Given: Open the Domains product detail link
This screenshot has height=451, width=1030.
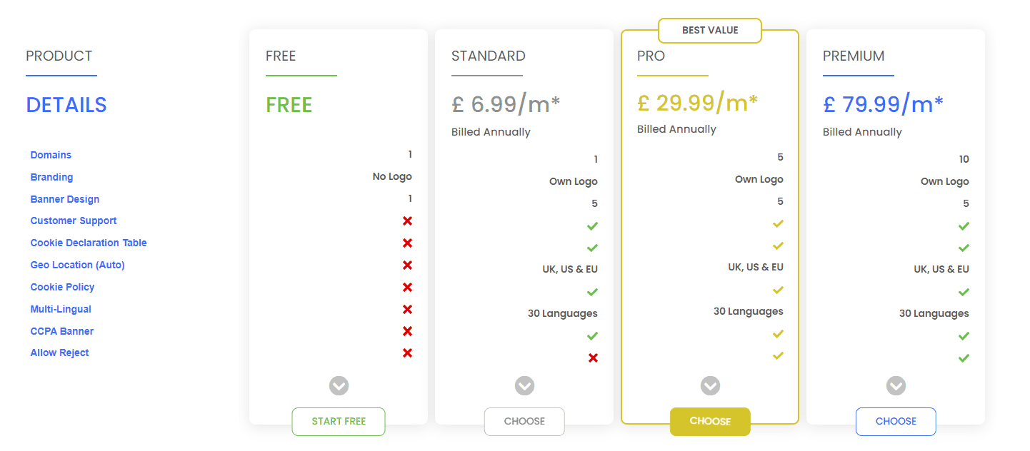Looking at the screenshot, I should pyautogui.click(x=51, y=155).
